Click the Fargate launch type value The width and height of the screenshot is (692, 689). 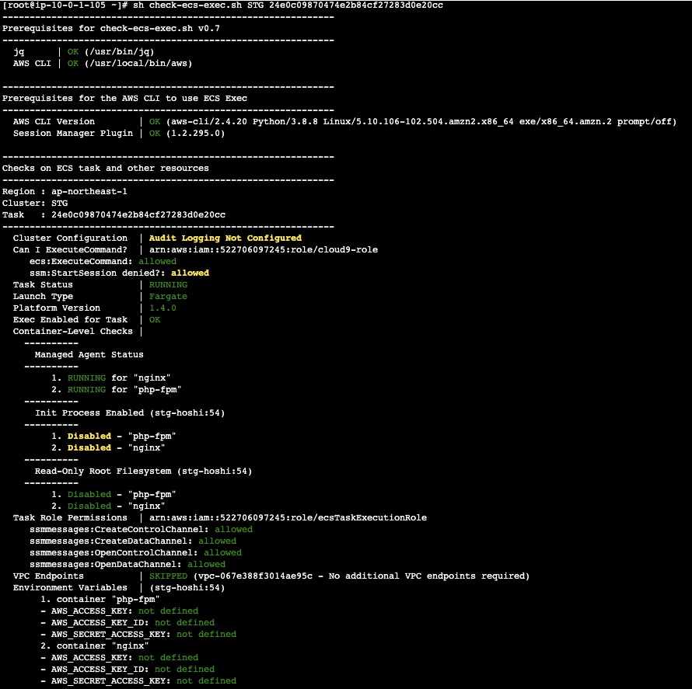click(x=168, y=296)
